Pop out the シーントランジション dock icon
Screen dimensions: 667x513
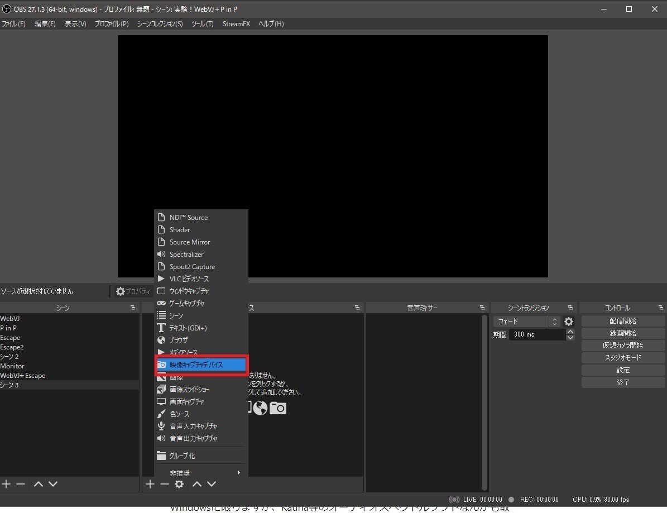coord(570,308)
